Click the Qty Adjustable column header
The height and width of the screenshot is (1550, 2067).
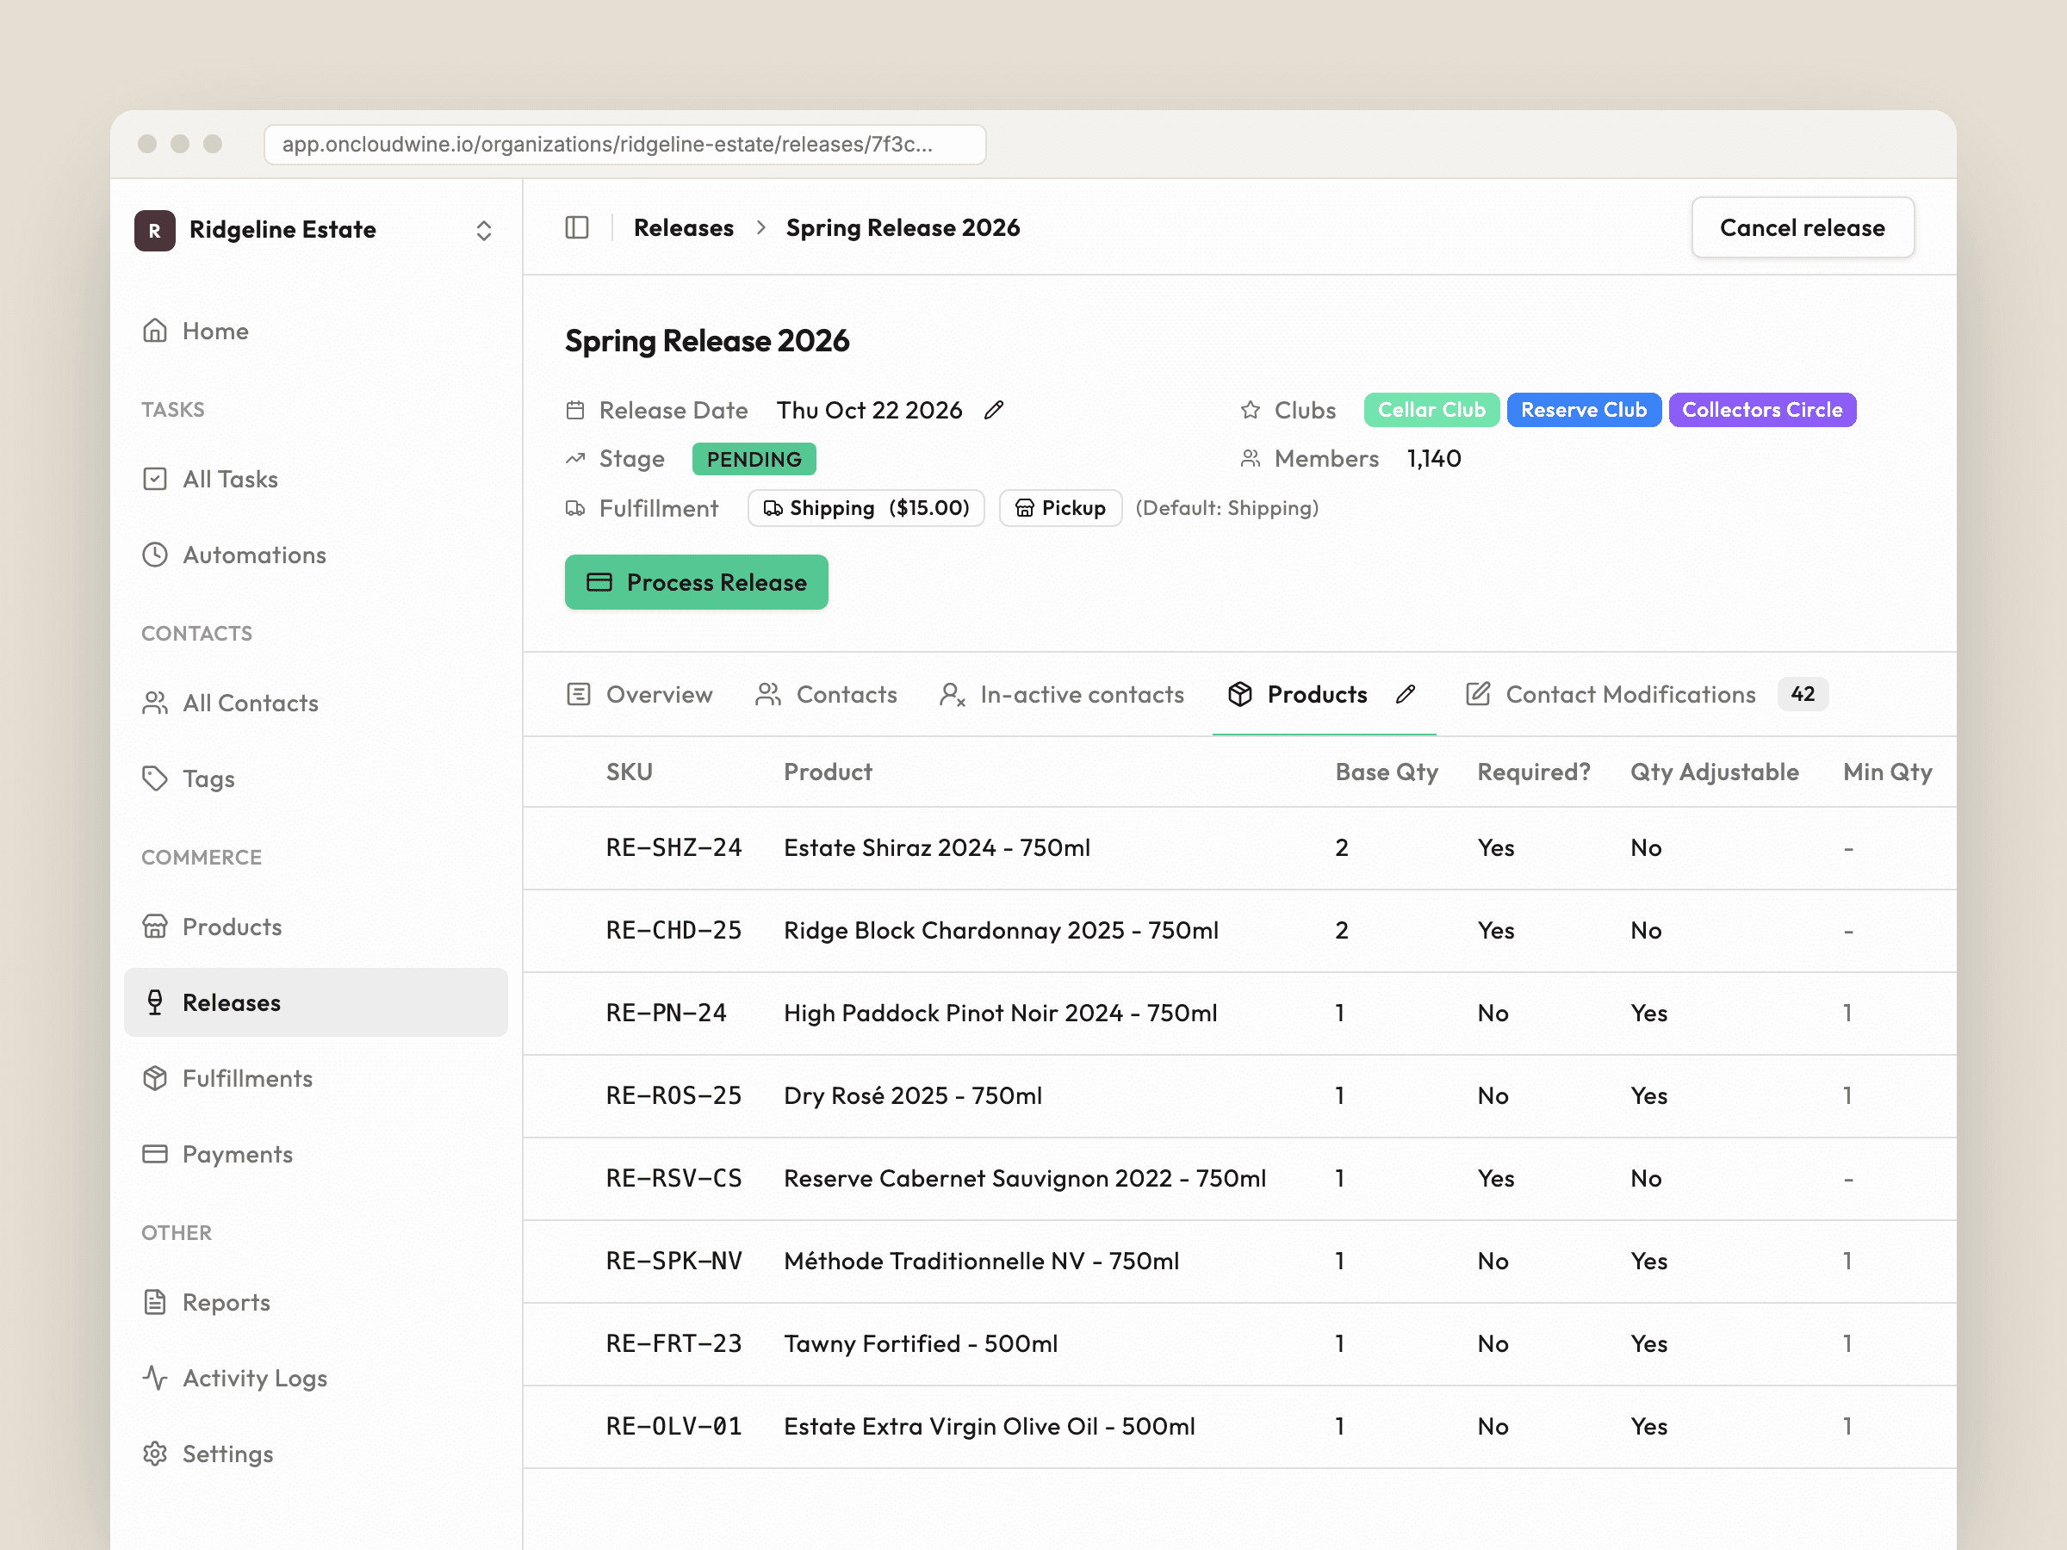coord(1715,772)
